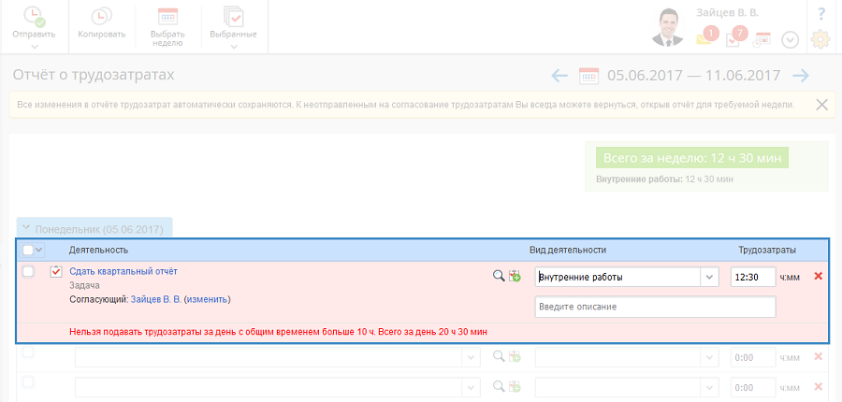This screenshot has height=402, width=842.
Task: Click the search magnifier in first empty row
Action: 499,356
